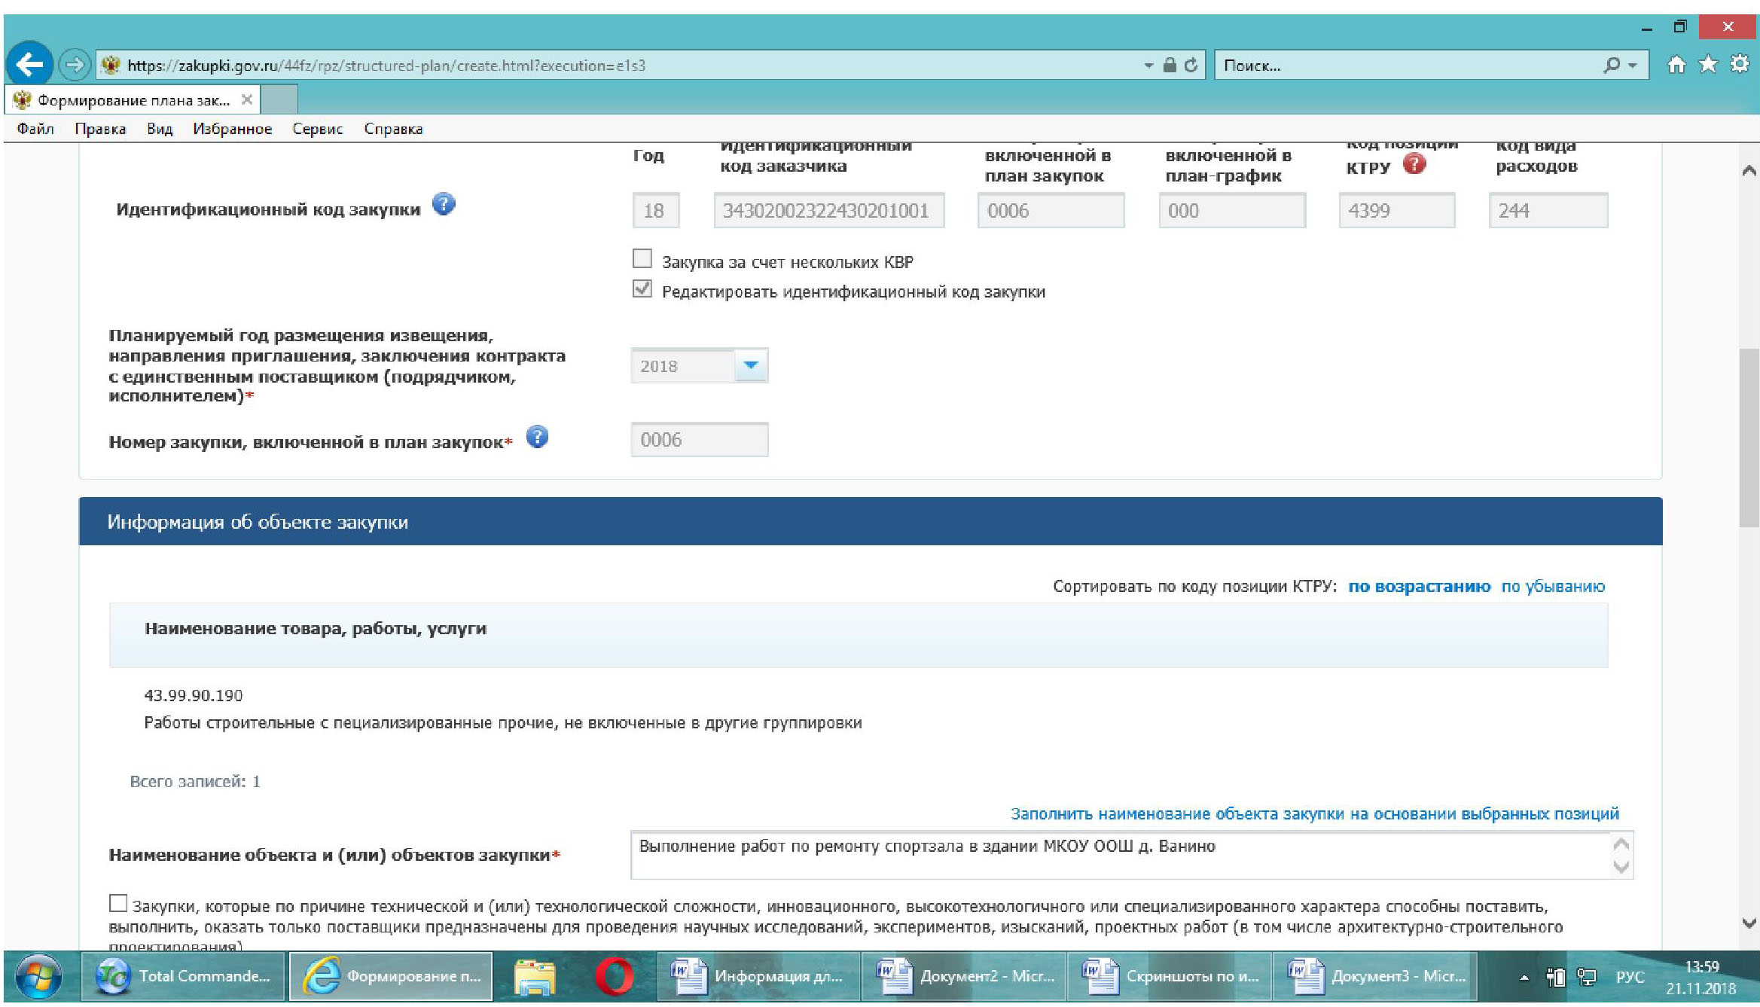
Task: Click the Наименование объекта закупки text field
Action: coord(1115,855)
